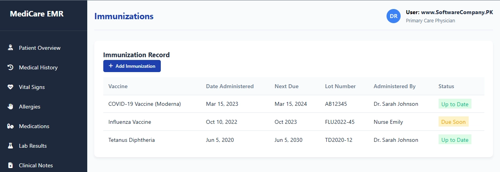
Task: Click the Medical History clock icon
Action: click(x=11, y=67)
